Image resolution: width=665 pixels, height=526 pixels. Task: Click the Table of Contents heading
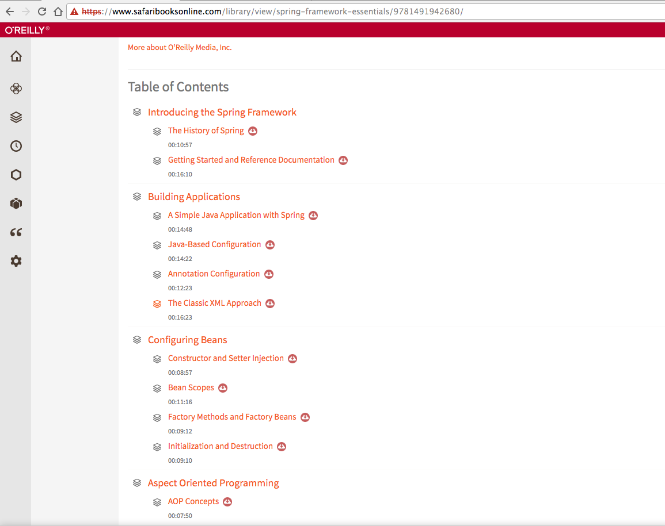click(178, 87)
